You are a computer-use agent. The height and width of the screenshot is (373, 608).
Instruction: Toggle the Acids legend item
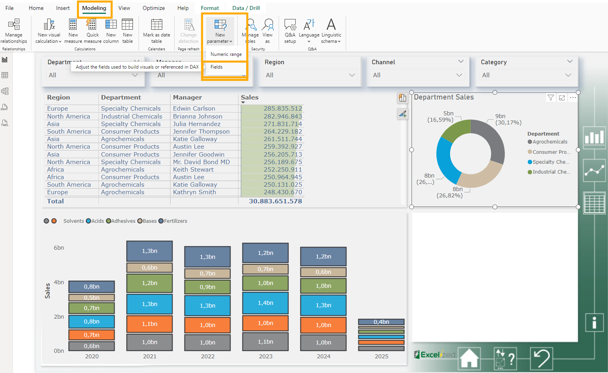(x=95, y=221)
